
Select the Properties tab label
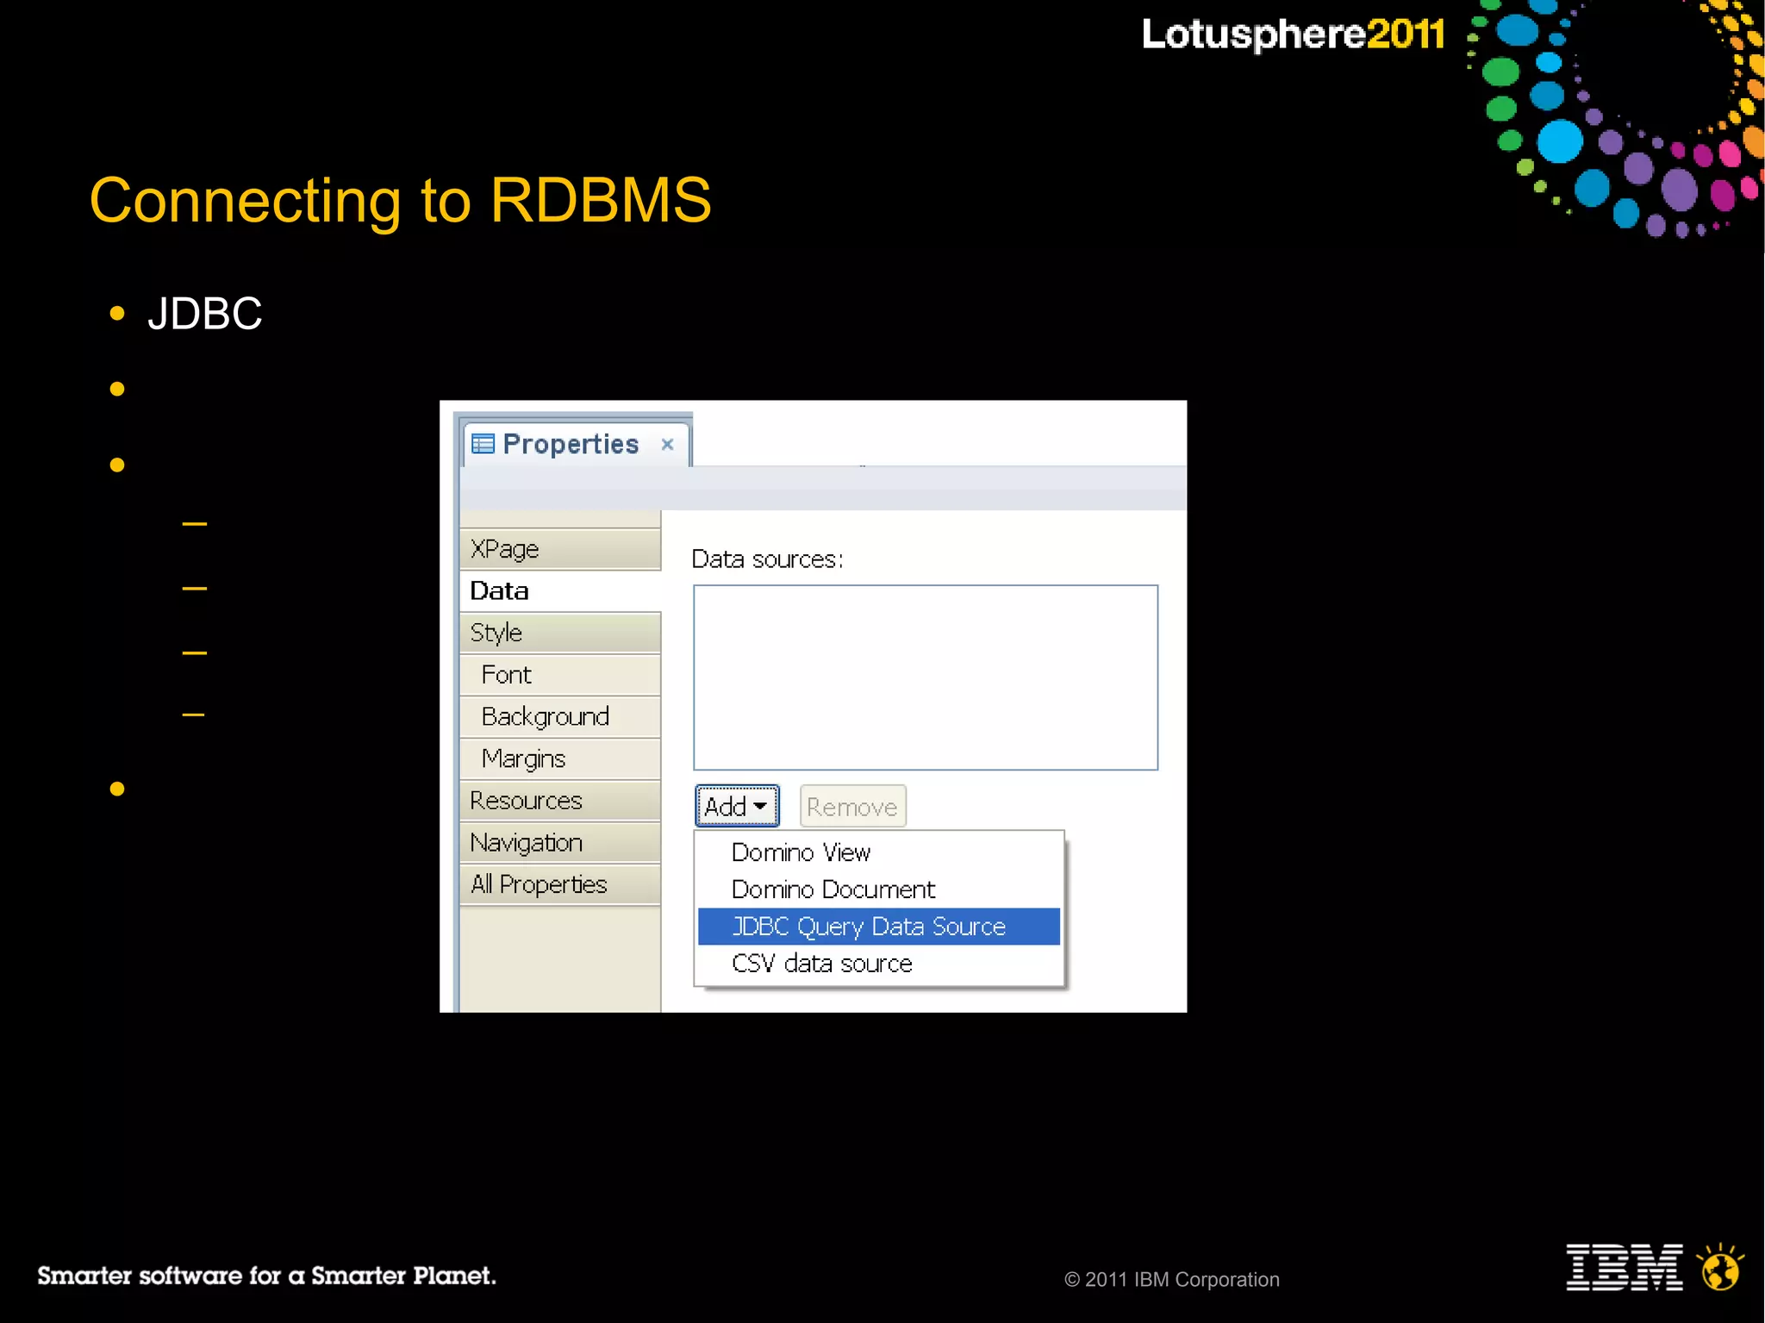(571, 444)
